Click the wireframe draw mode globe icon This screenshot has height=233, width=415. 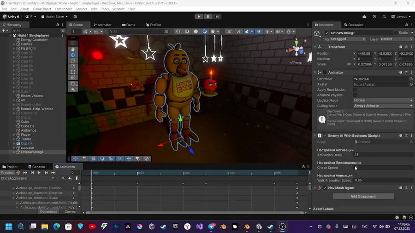click(x=178, y=31)
